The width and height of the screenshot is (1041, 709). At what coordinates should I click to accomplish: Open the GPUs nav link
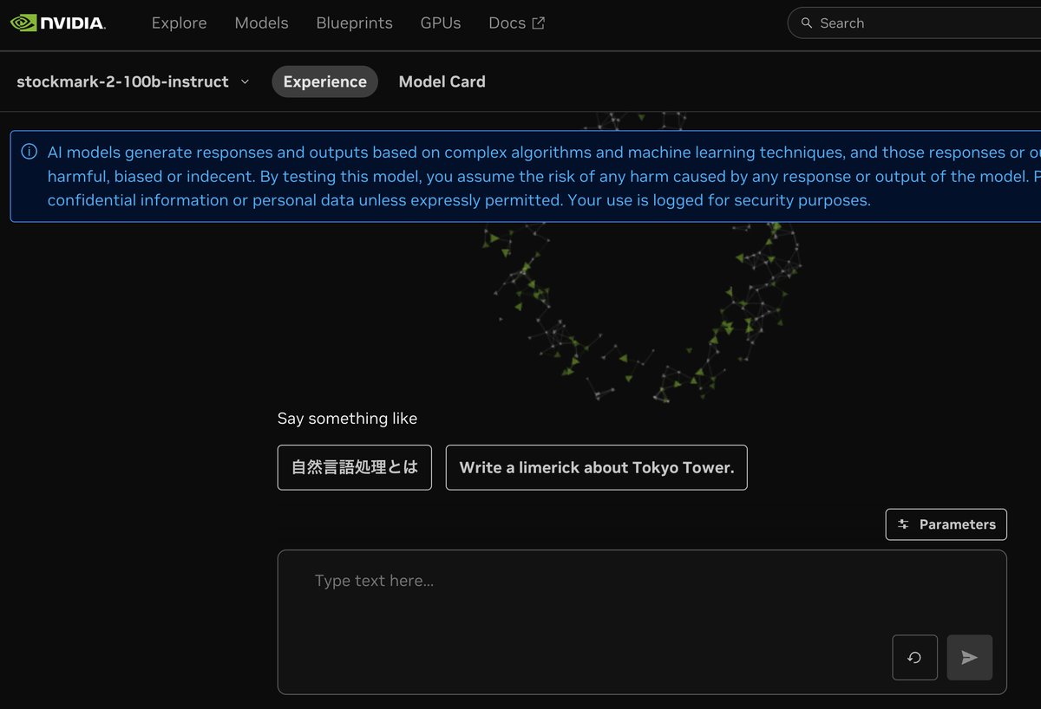pos(441,23)
